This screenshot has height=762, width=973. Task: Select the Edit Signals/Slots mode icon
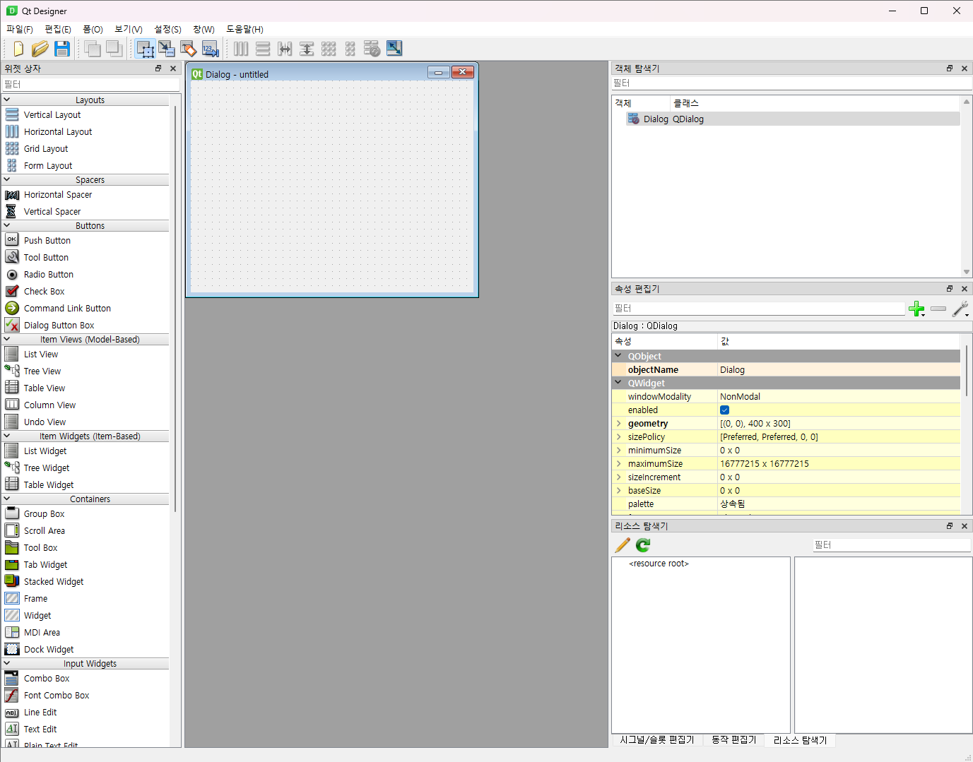(x=167, y=49)
